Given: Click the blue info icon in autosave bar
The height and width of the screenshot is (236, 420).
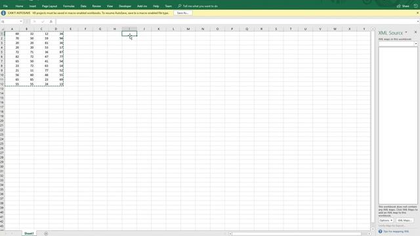Looking at the screenshot, I should [3, 13].
